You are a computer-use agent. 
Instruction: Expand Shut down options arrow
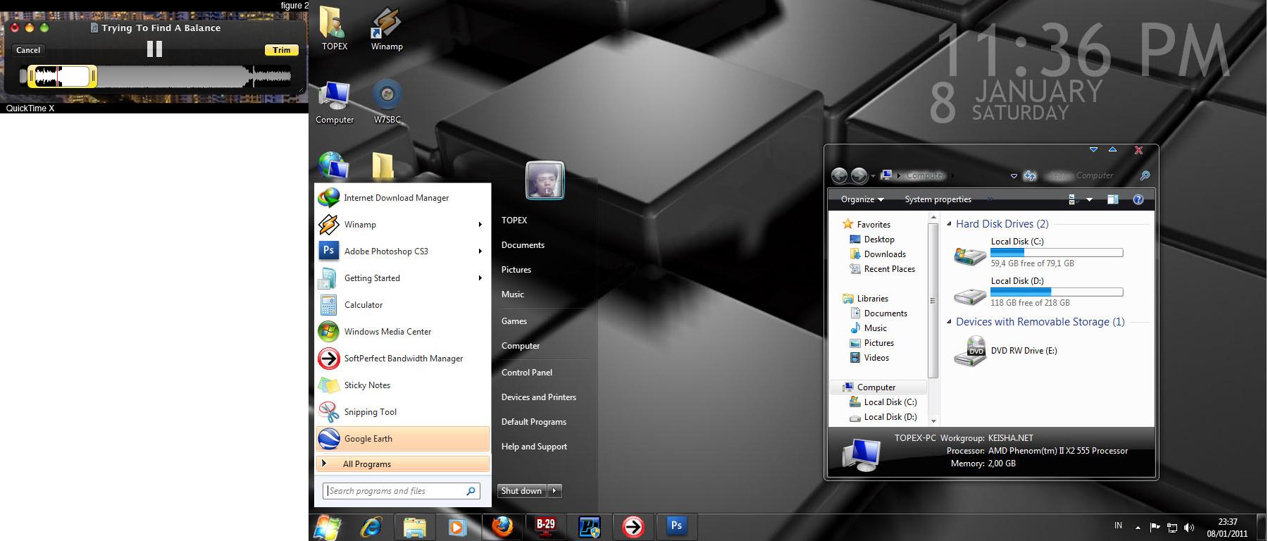pyautogui.click(x=554, y=491)
